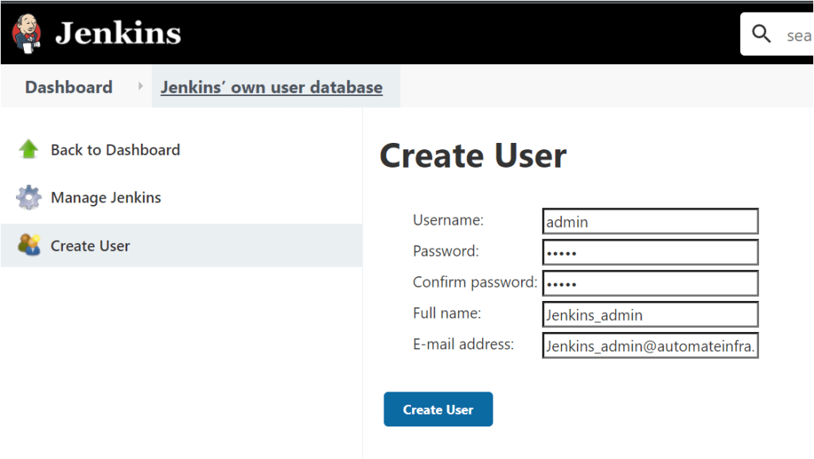Image resolution: width=814 pixels, height=459 pixels.
Task: Expand the breadcrumb arrow after Dashboard
Action: pyautogui.click(x=141, y=87)
